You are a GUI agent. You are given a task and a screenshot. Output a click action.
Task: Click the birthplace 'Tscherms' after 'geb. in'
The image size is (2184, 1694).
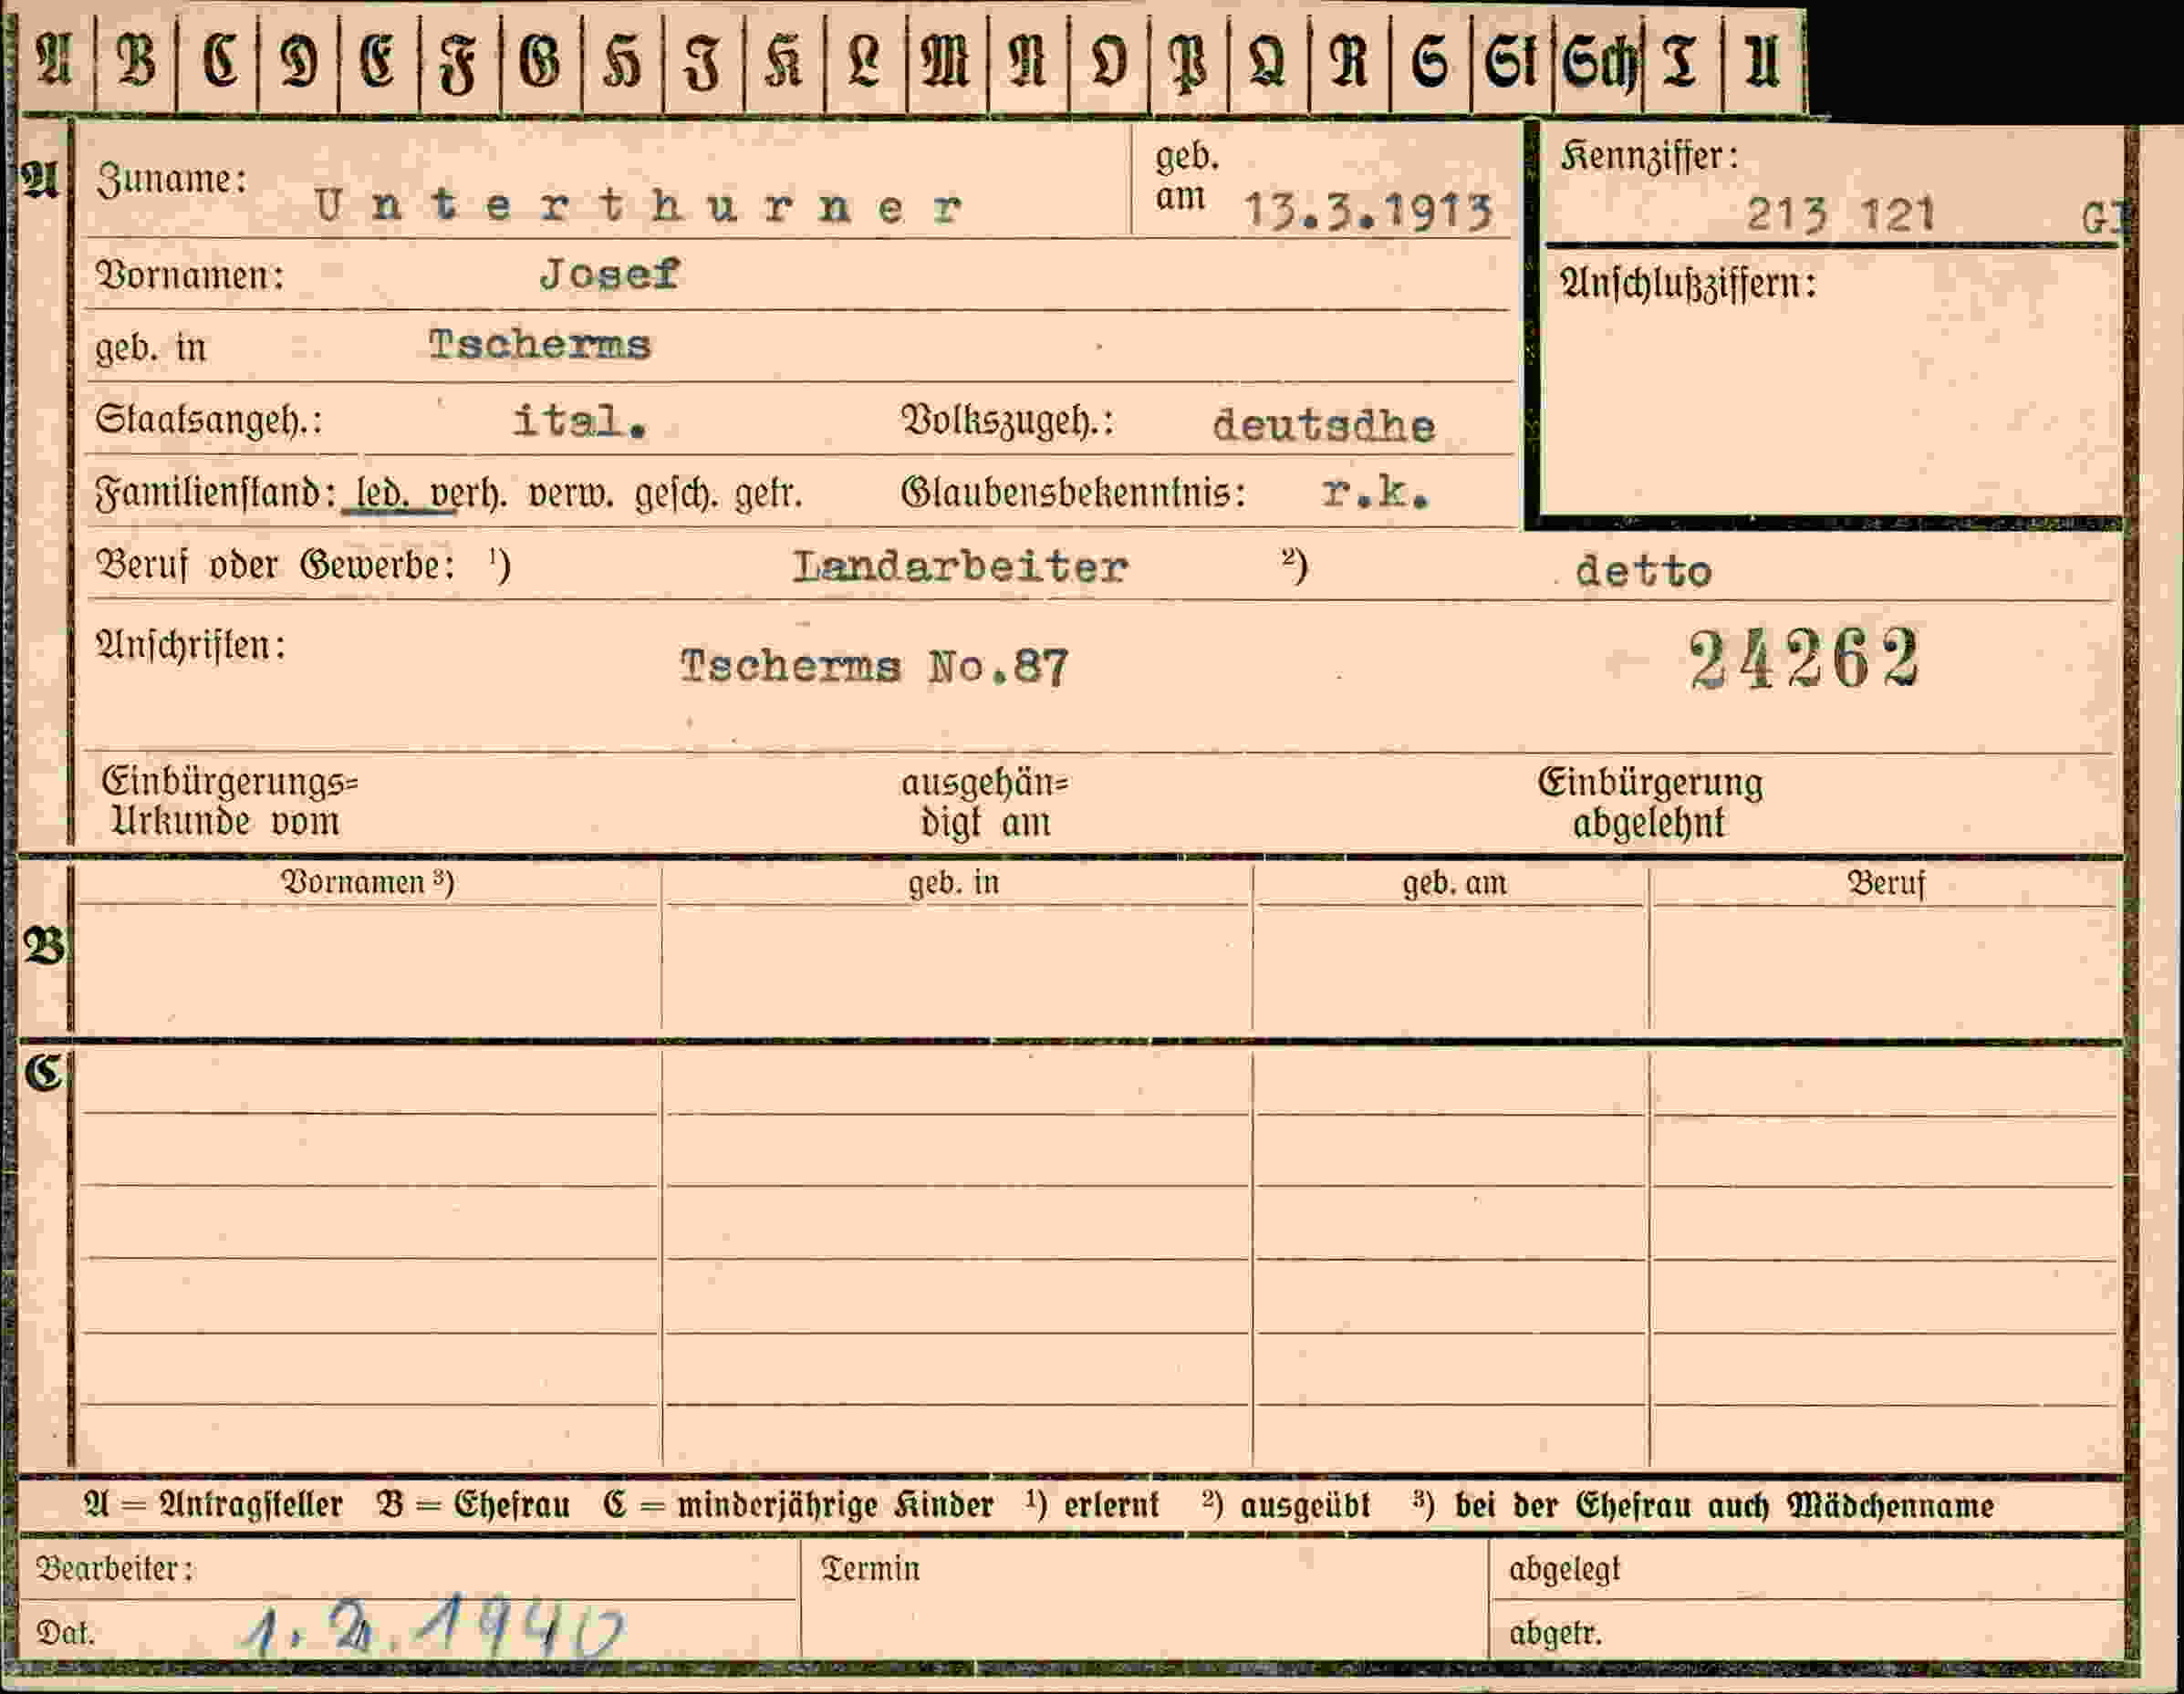pos(539,345)
